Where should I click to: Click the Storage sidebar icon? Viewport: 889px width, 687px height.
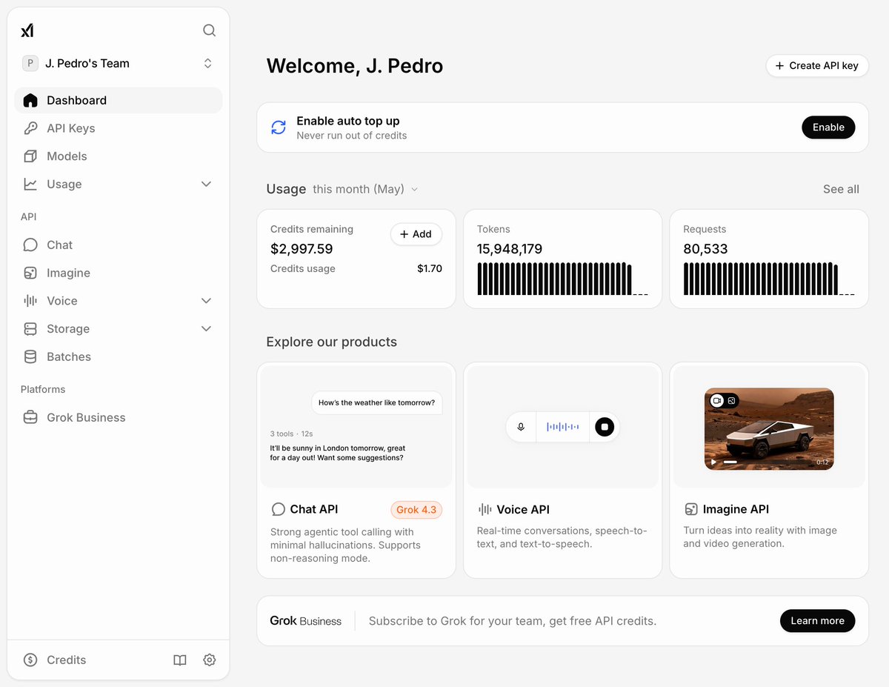pos(30,328)
